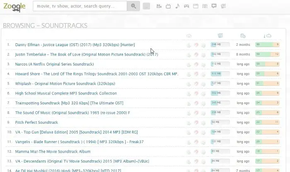The height and width of the screenshot is (172, 290).
Task: Open Vangelis - Blade Runner Soundtrack link
Action: (80, 142)
